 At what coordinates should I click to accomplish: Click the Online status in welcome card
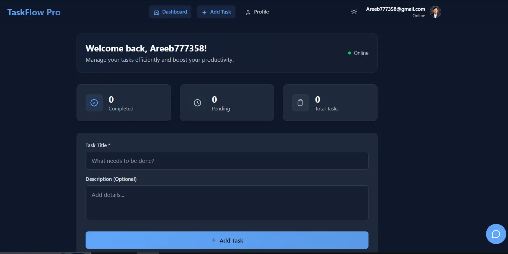click(358, 53)
